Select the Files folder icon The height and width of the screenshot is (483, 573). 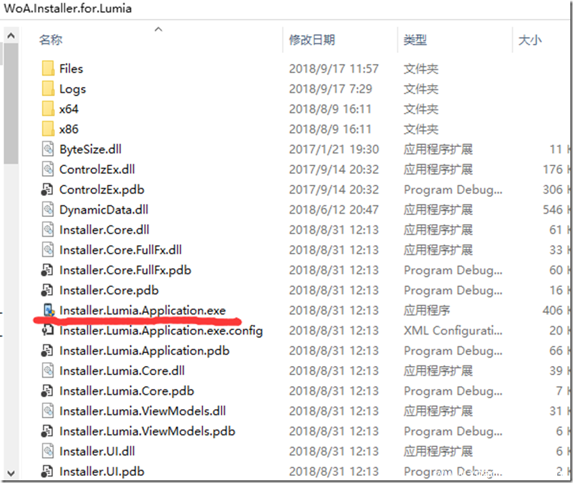click(x=48, y=69)
